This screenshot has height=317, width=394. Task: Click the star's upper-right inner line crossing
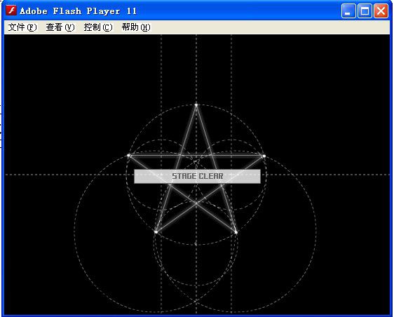212,156
